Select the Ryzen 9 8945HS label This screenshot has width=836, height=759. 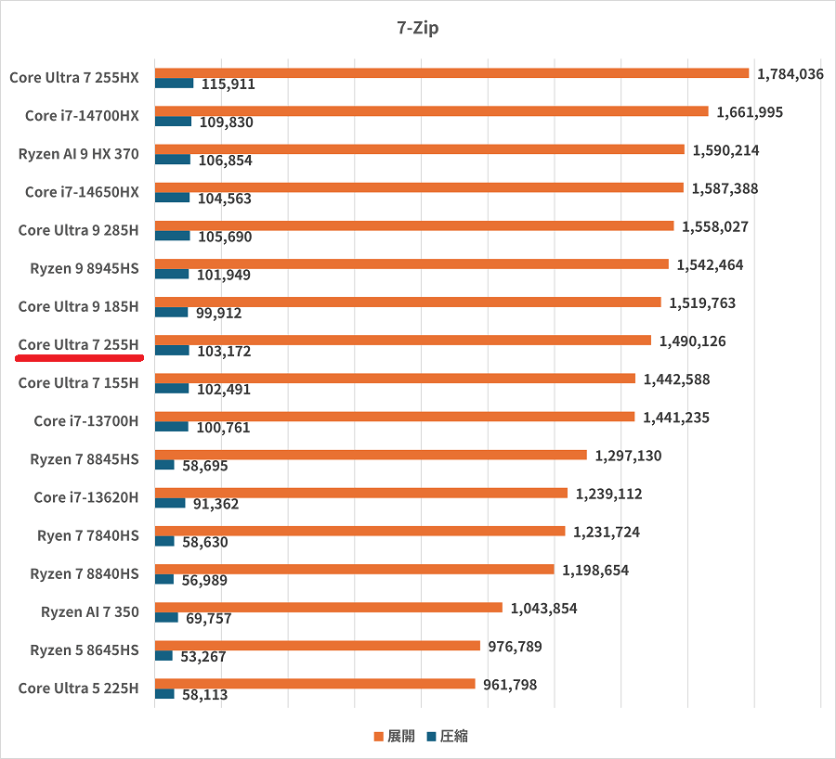[x=84, y=268]
